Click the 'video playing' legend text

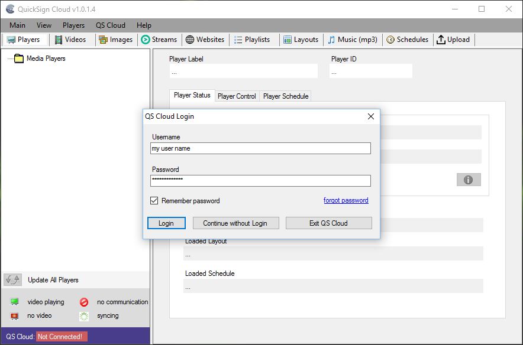pos(46,302)
